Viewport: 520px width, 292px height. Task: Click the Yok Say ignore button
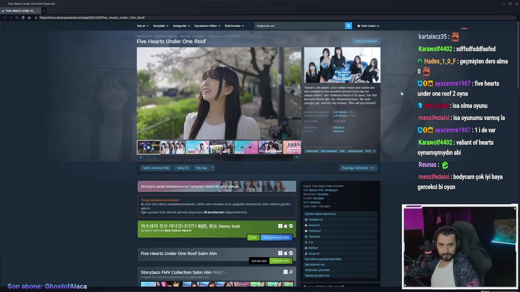[201, 168]
